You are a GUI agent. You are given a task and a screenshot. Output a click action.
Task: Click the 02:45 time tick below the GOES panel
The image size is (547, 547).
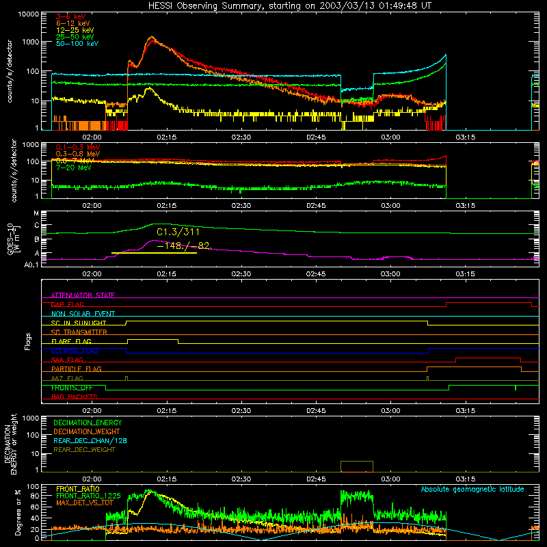(316, 274)
